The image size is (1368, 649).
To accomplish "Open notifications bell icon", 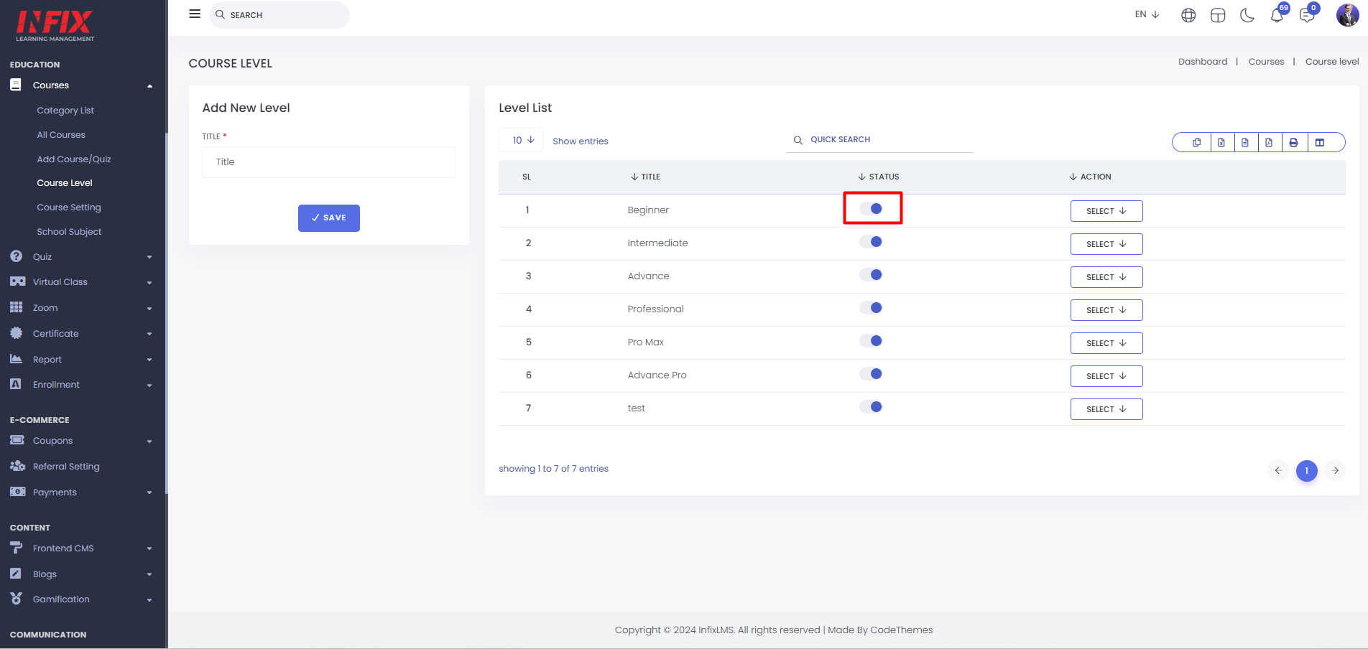I will (1277, 15).
